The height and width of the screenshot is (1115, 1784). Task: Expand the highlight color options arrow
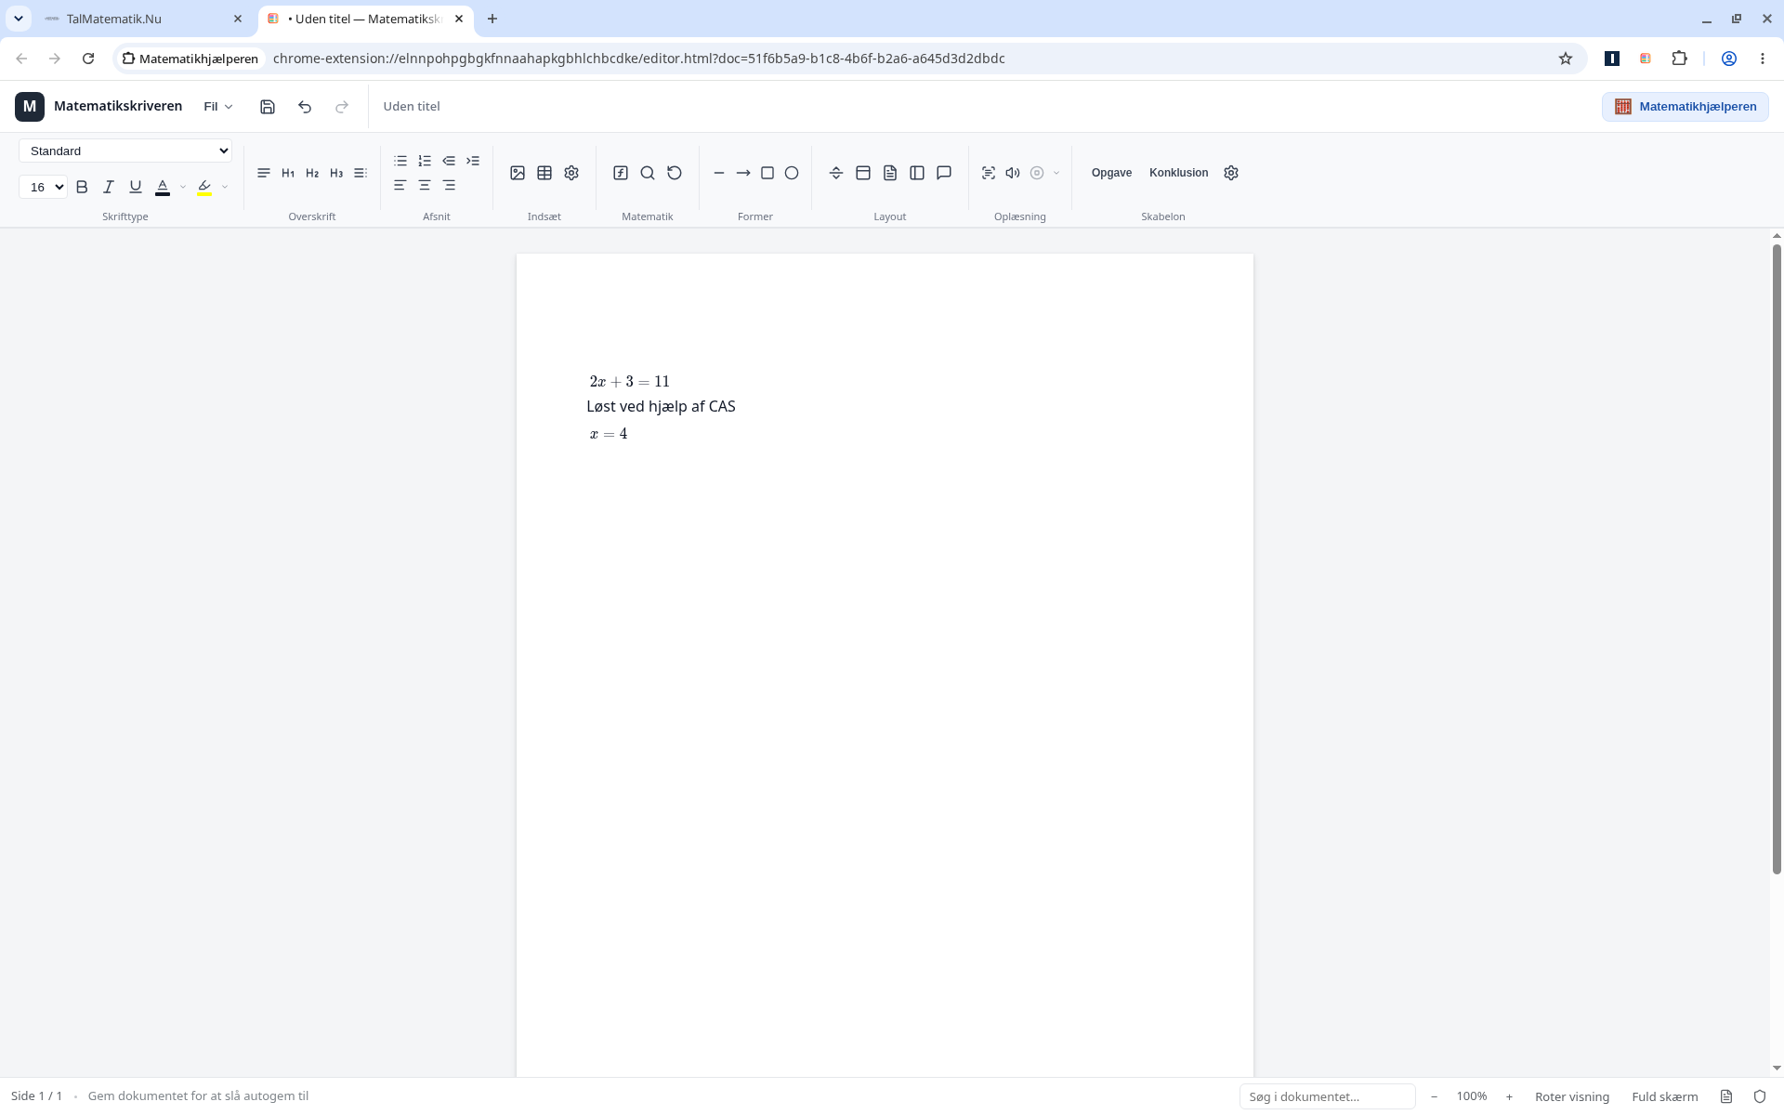click(225, 187)
